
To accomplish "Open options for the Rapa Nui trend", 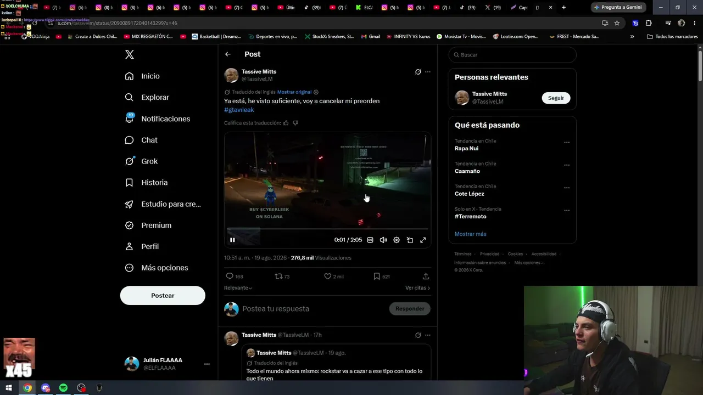I will [567, 143].
